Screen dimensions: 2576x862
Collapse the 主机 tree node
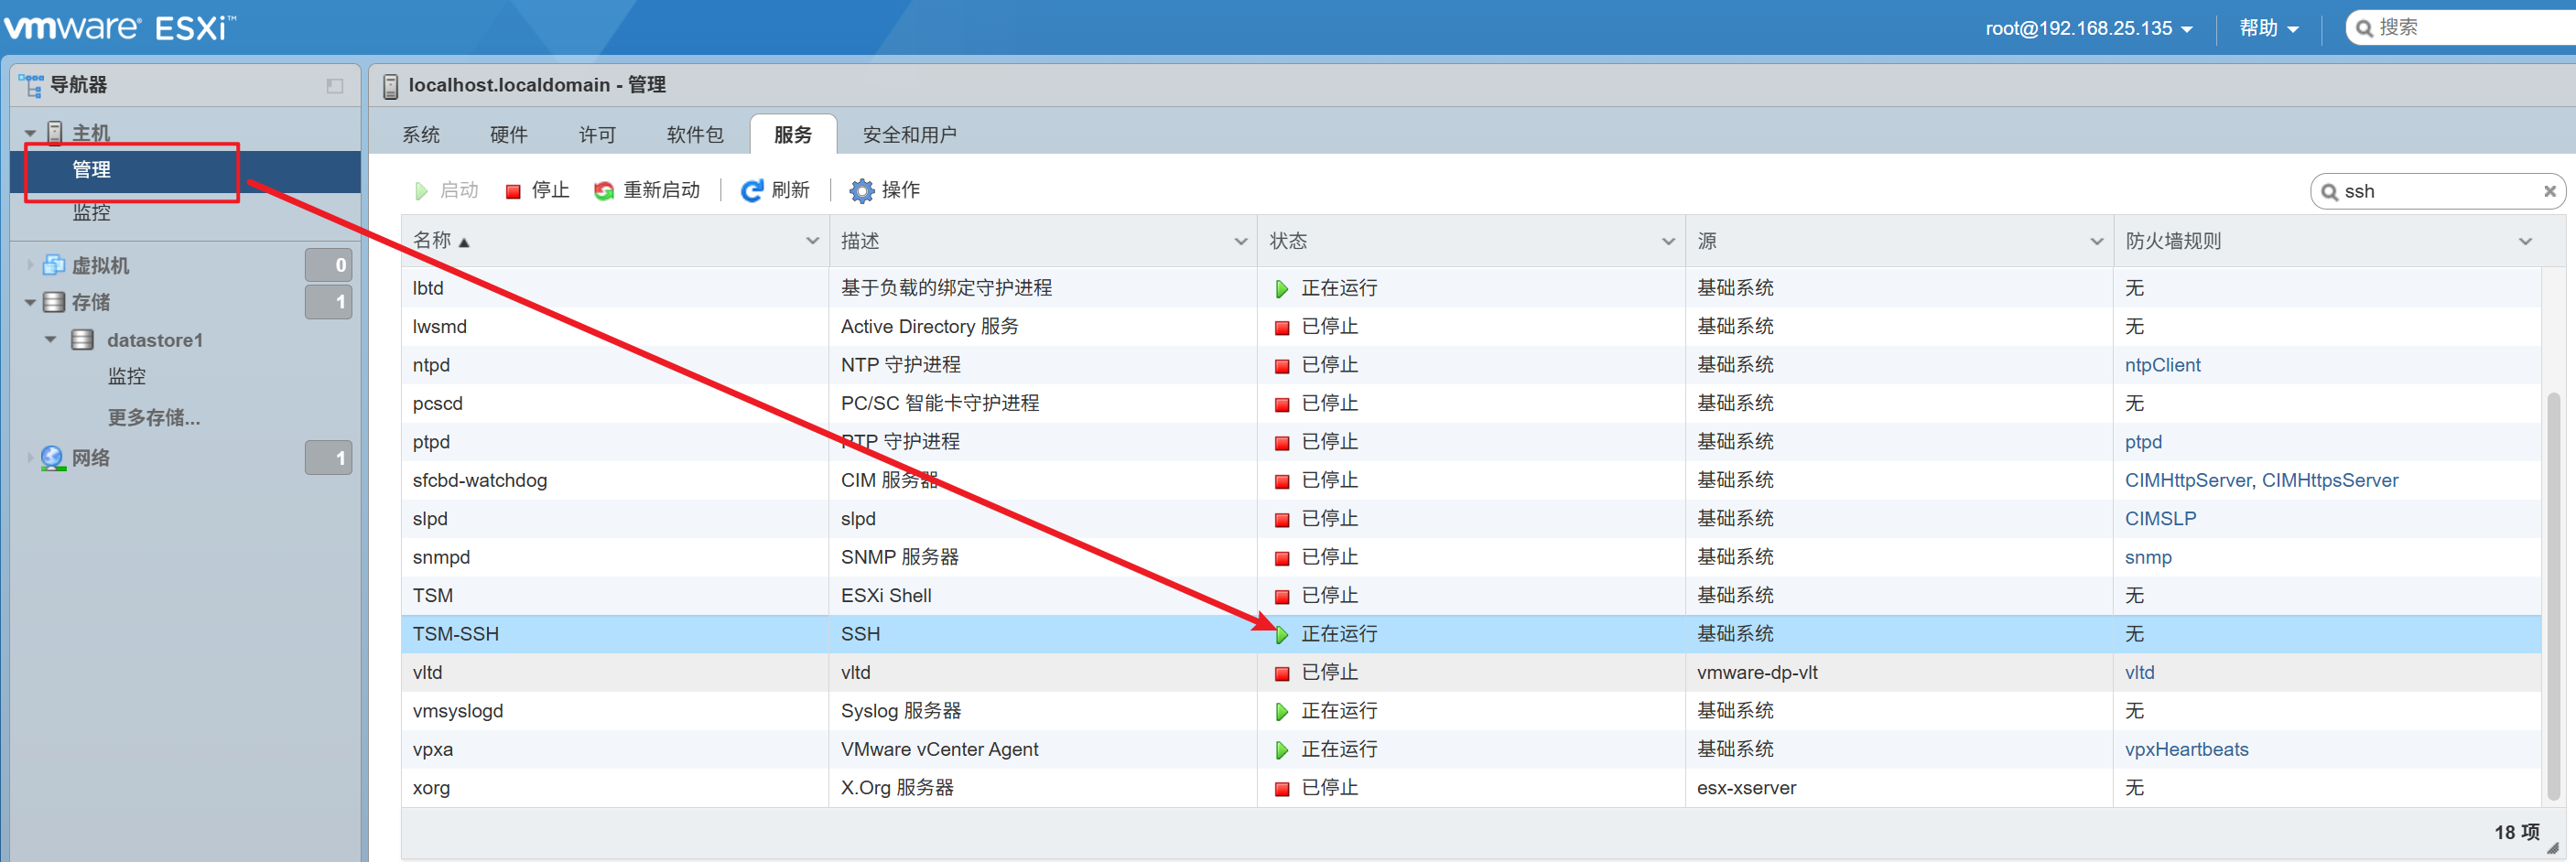pyautogui.click(x=30, y=133)
